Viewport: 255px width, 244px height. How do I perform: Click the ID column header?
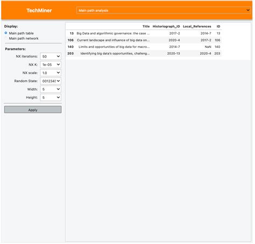tap(218, 26)
